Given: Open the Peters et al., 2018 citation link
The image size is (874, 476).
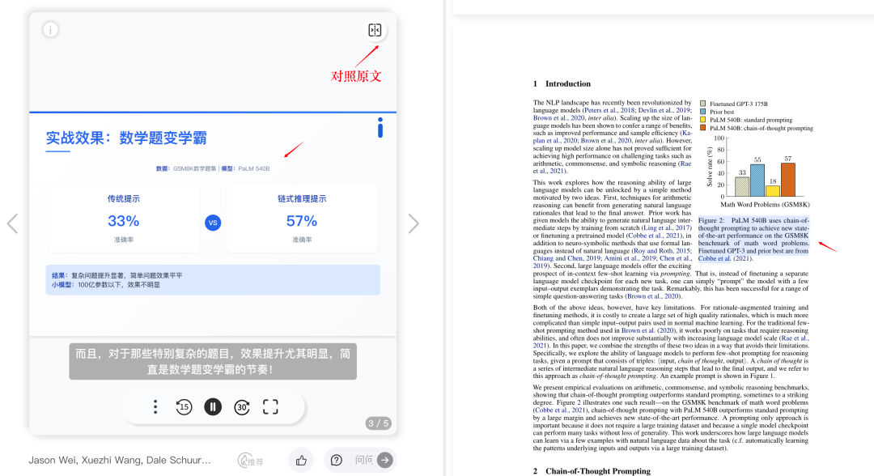Looking at the screenshot, I should coord(609,110).
